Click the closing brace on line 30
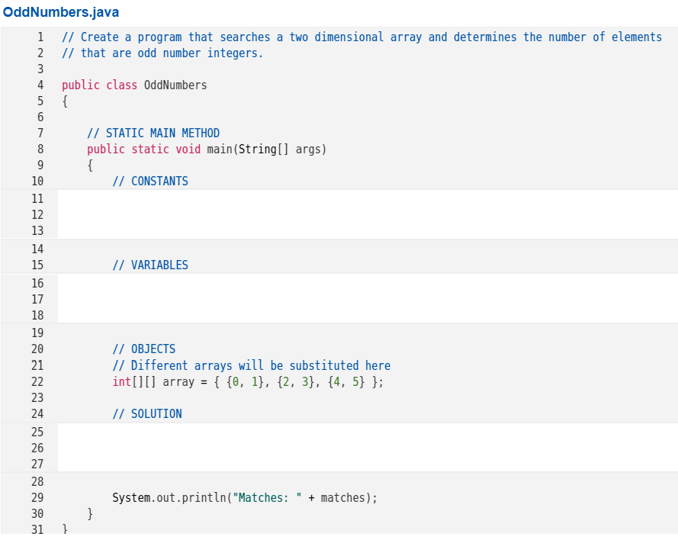 coord(88,513)
